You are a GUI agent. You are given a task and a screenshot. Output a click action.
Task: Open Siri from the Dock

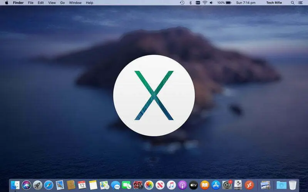(27, 185)
